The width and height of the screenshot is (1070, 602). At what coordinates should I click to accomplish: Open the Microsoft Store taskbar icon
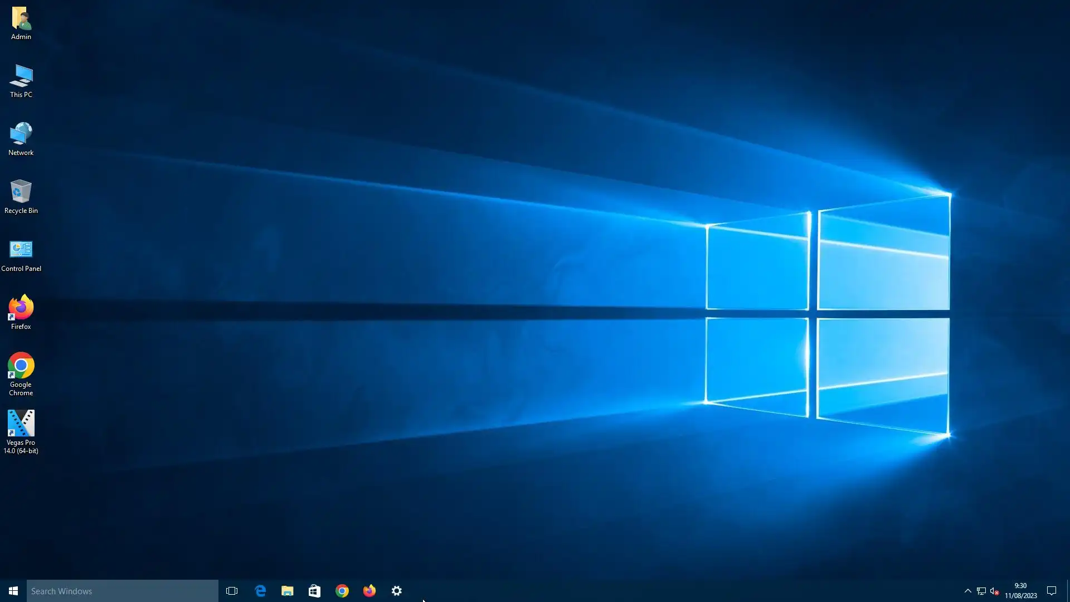tap(315, 591)
